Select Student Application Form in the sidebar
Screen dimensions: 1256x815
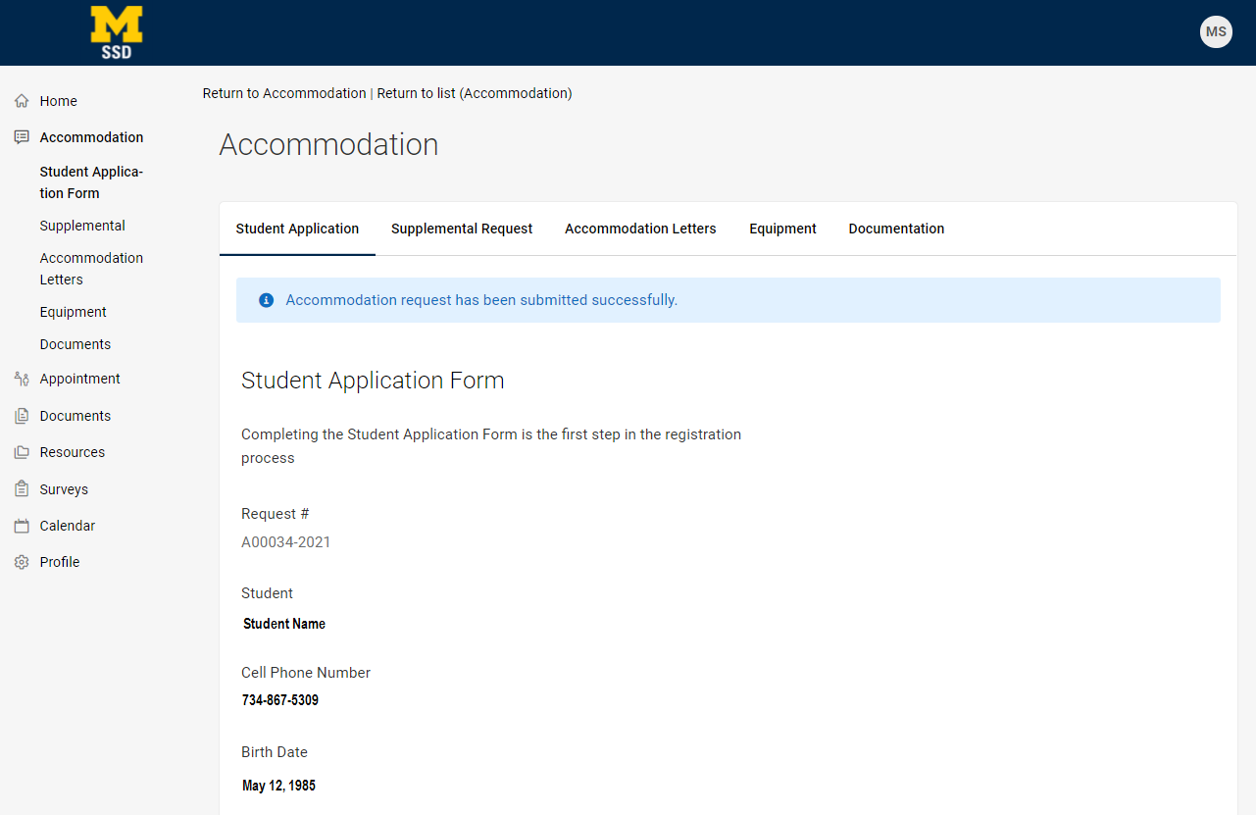click(90, 181)
